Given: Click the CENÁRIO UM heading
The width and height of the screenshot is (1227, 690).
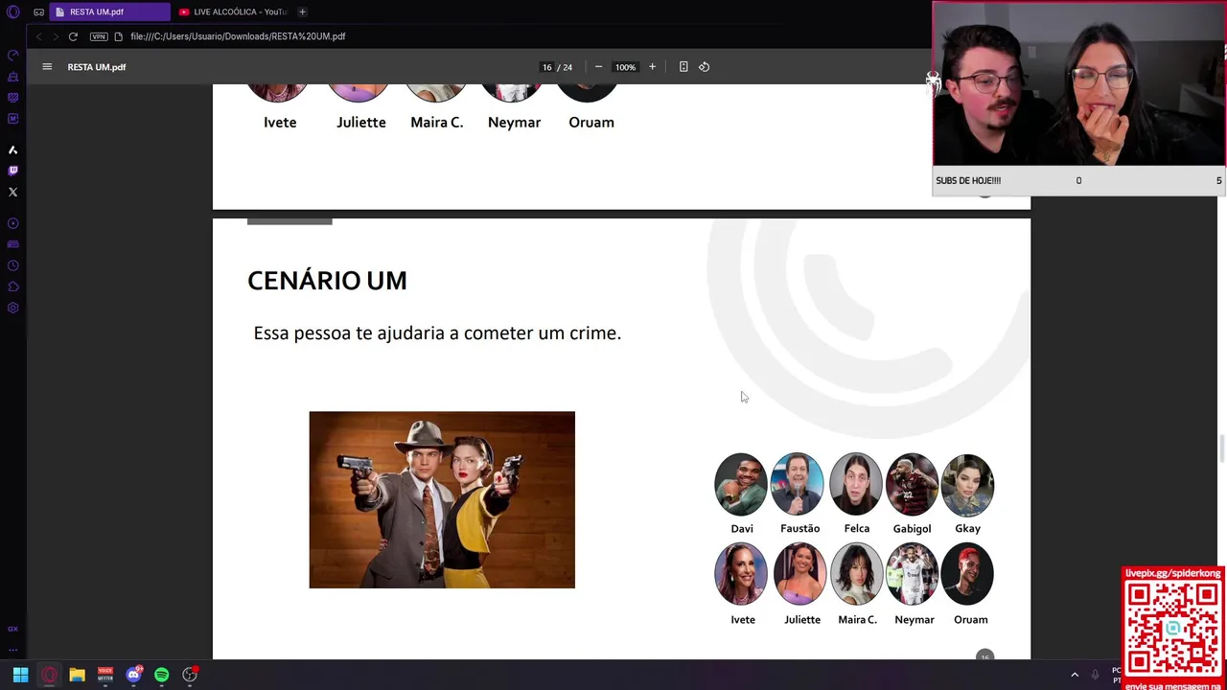Looking at the screenshot, I should click(x=327, y=281).
